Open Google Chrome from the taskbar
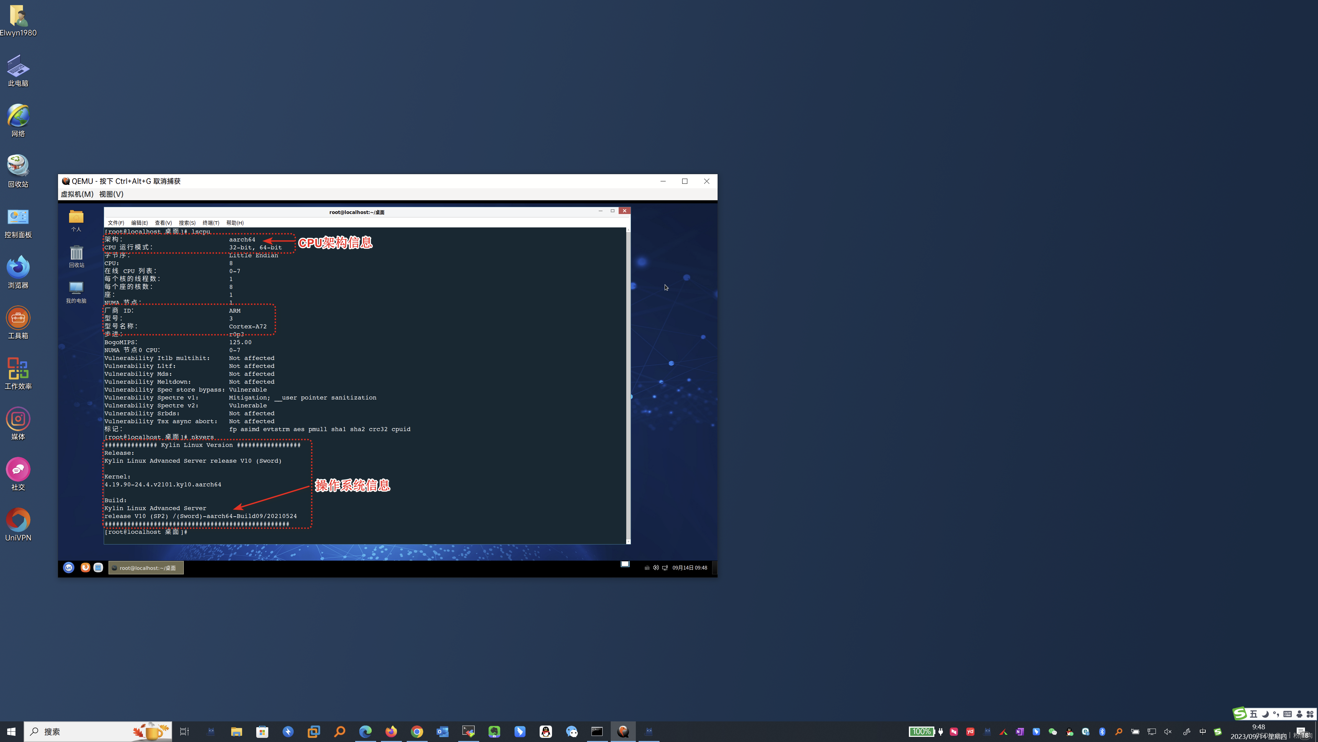 [417, 732]
